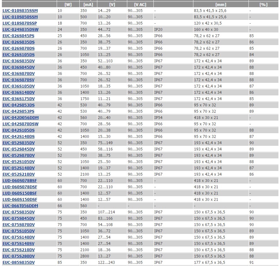Open the LUD-060S078BSF product link

point(20,180)
